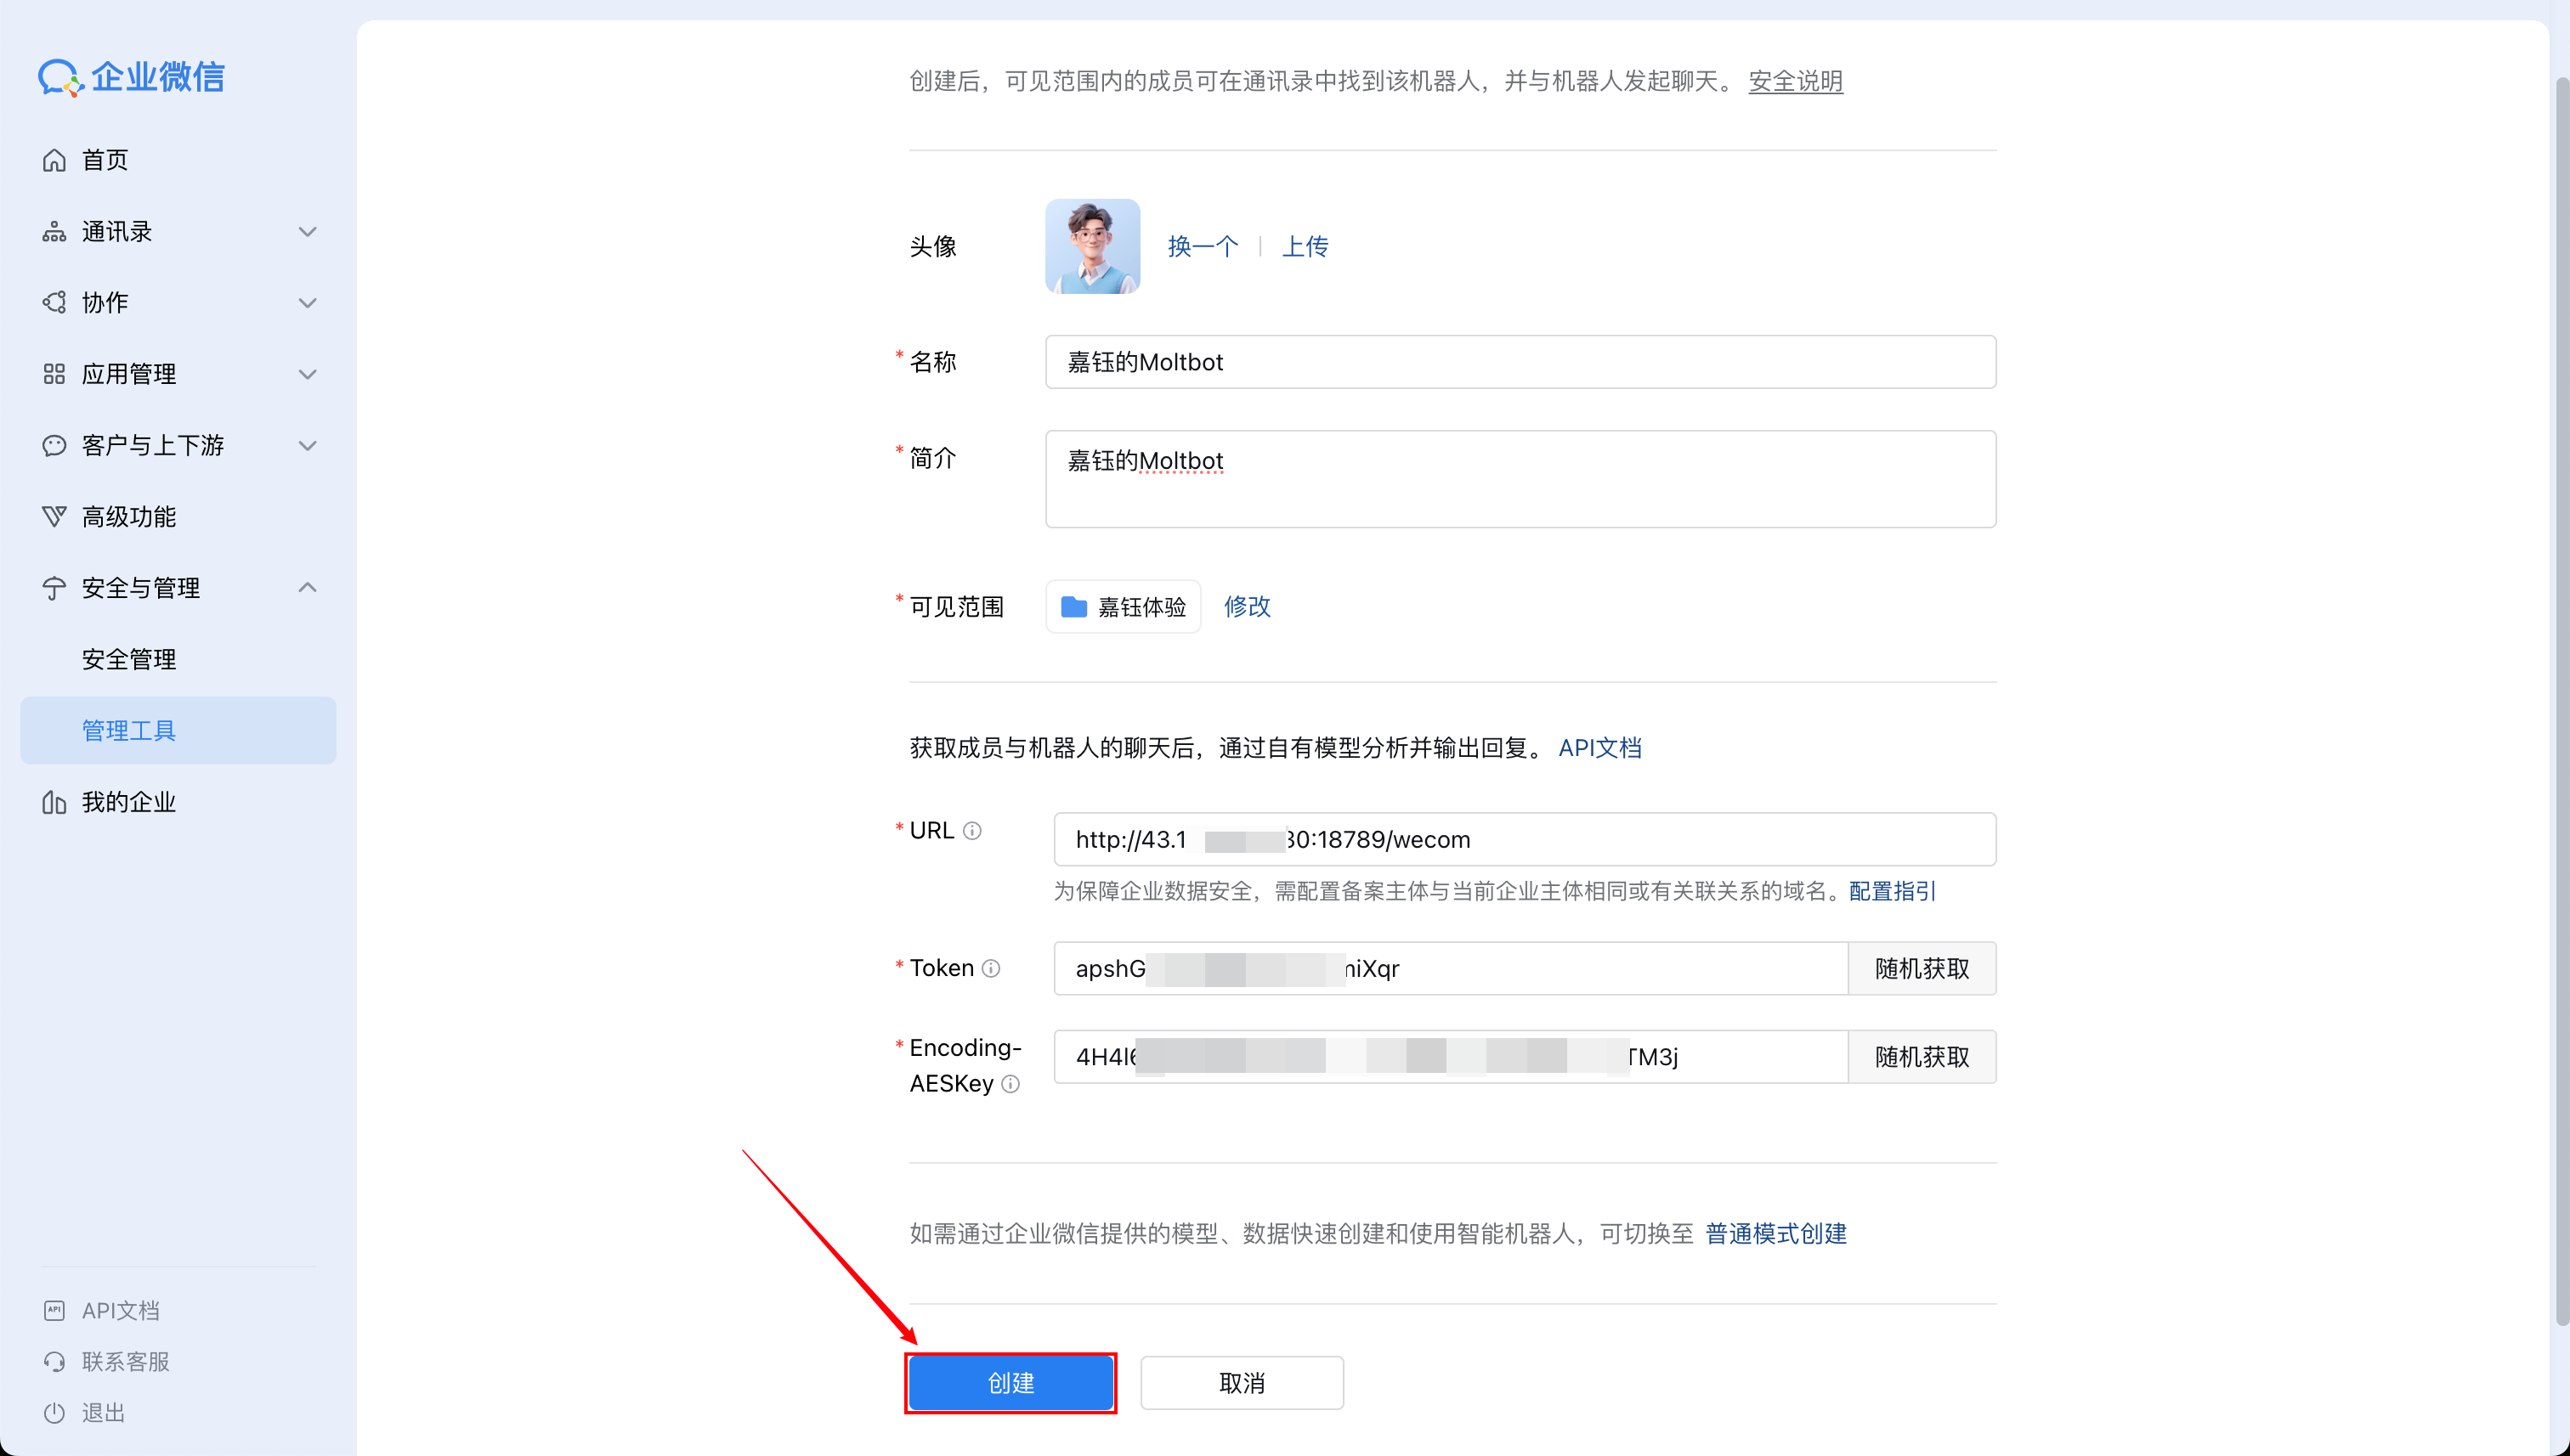The height and width of the screenshot is (1456, 2570).
Task: Click the 联系客服 headset icon
Action: pos(55,1361)
